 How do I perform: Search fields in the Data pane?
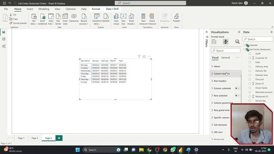click(258, 39)
